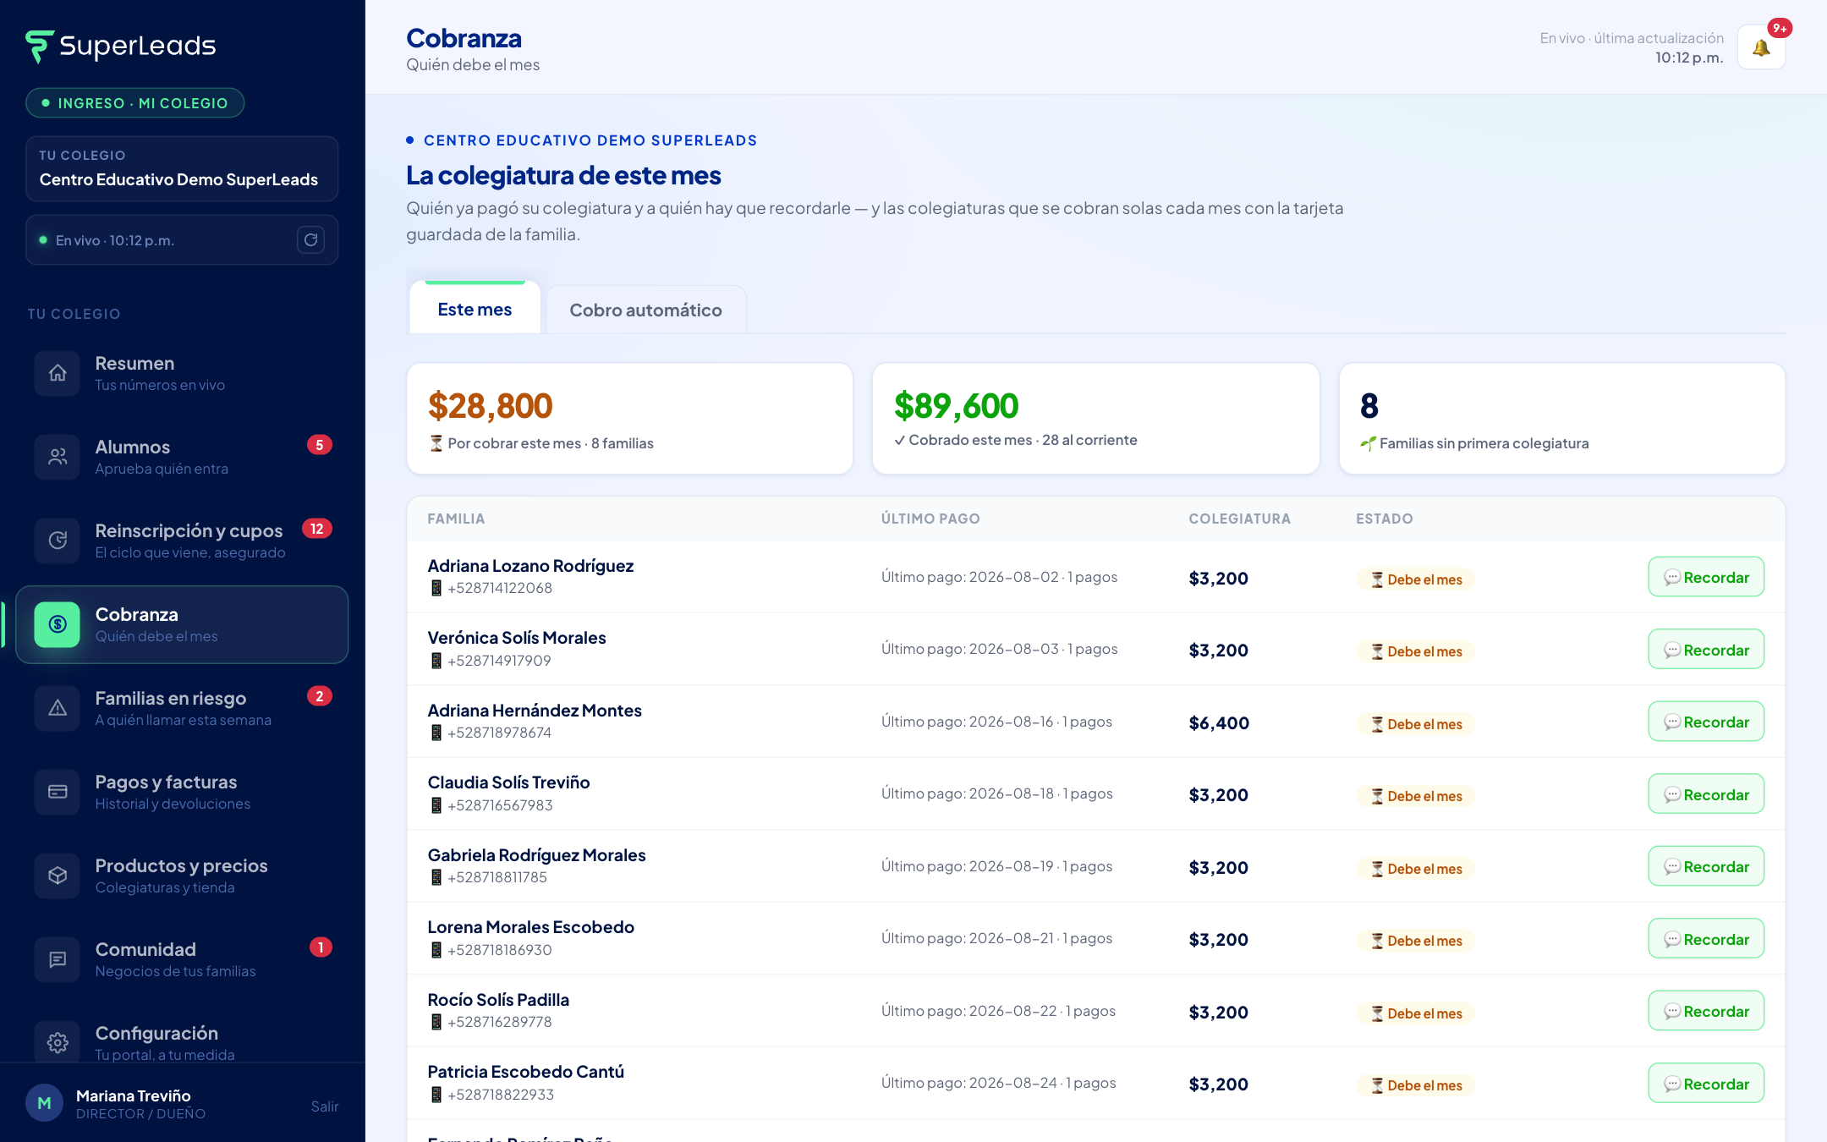Select Cobranza dollar icon
This screenshot has height=1142, width=1827.
(x=58, y=624)
